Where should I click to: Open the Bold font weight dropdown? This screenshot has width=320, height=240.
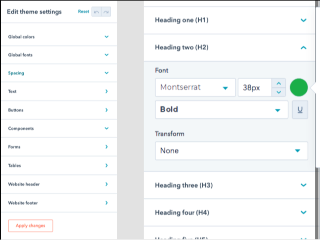[221, 110]
